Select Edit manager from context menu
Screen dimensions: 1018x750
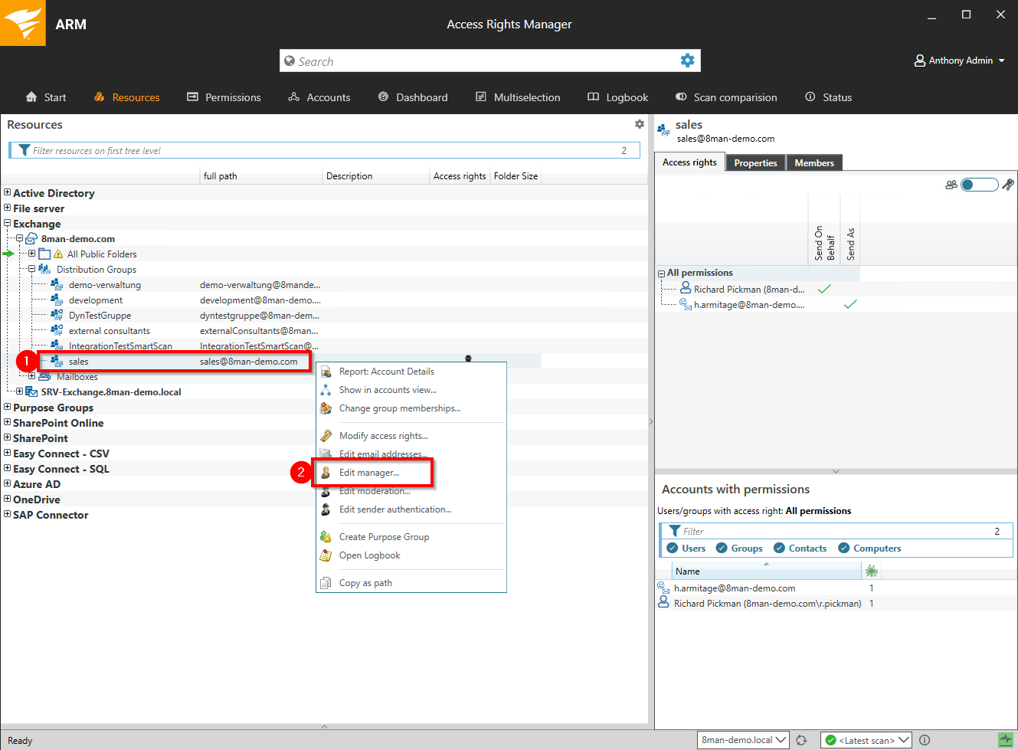(x=369, y=473)
